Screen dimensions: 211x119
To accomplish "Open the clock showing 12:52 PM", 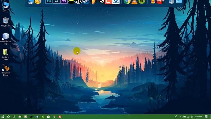I will click(x=198, y=117).
